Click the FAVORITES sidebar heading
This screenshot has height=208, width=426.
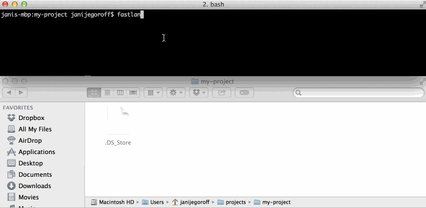click(18, 108)
